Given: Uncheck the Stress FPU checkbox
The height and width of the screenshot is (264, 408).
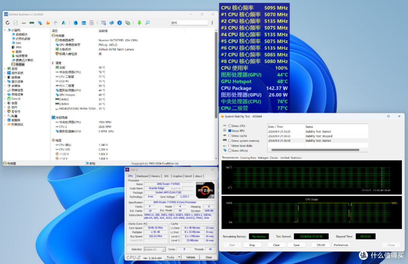Looking at the screenshot, I should (230, 131).
